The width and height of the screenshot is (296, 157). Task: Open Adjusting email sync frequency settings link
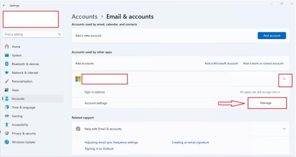(x=111, y=143)
